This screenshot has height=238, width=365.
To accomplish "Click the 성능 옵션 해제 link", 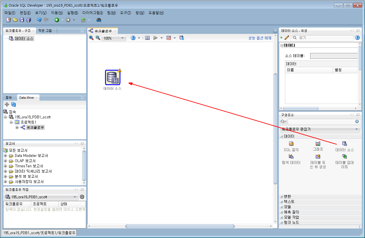I will pos(260,38).
